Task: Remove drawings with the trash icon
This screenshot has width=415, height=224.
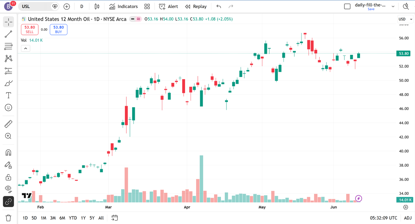Action: point(9,218)
